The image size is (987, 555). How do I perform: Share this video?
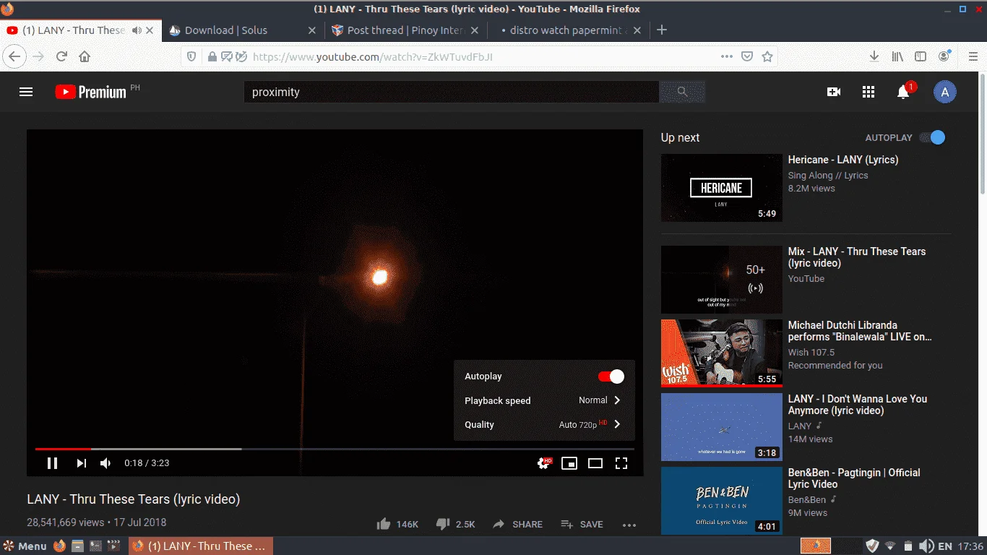pos(517,524)
